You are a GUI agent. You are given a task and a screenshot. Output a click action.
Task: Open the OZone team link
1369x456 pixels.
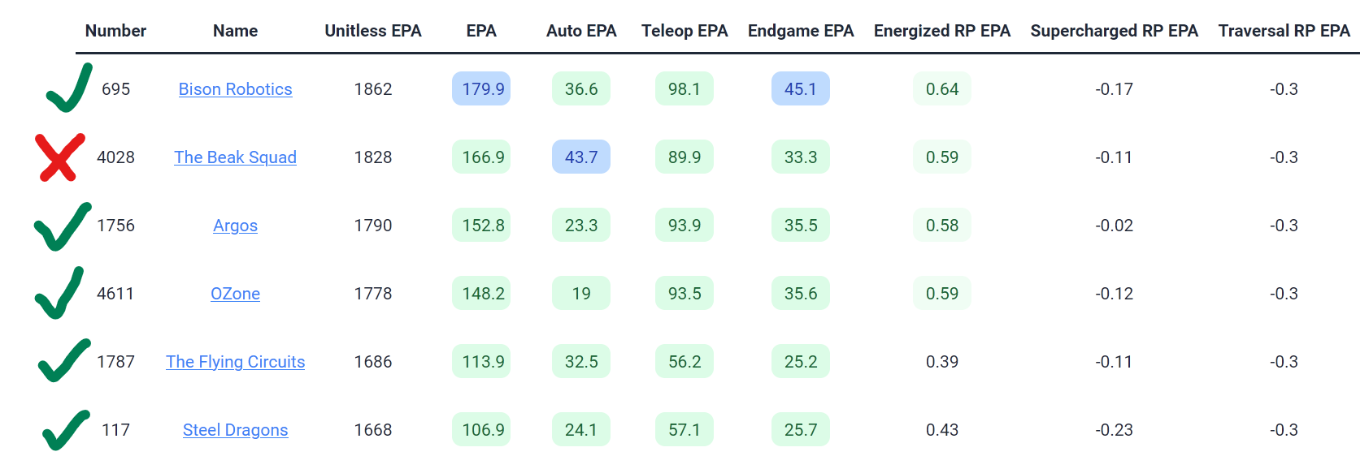click(235, 294)
